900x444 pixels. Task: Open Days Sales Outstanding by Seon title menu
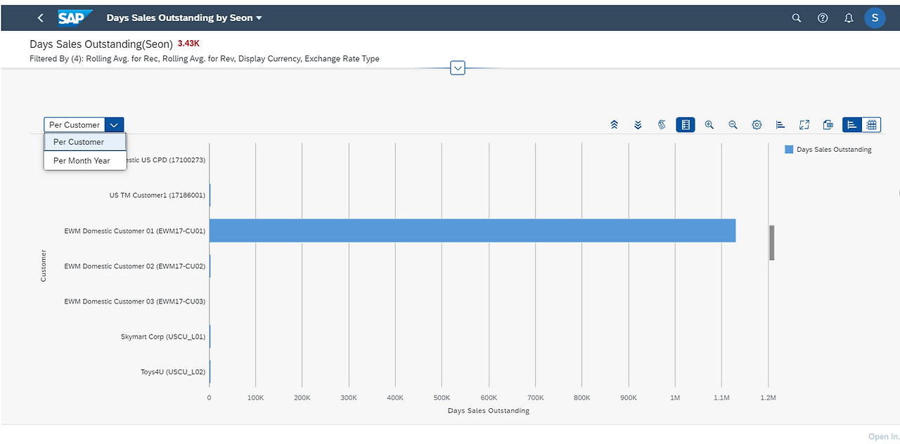click(184, 18)
